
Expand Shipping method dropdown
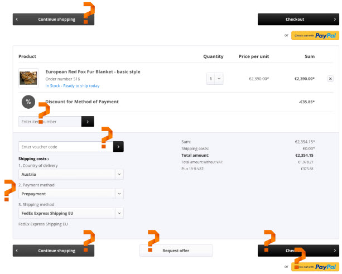pyautogui.click(x=119, y=213)
